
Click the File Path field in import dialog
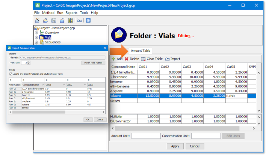(x=62, y=57)
